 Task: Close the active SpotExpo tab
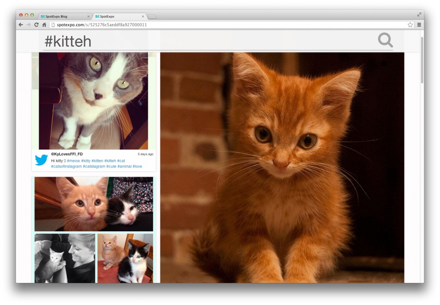click(x=143, y=16)
